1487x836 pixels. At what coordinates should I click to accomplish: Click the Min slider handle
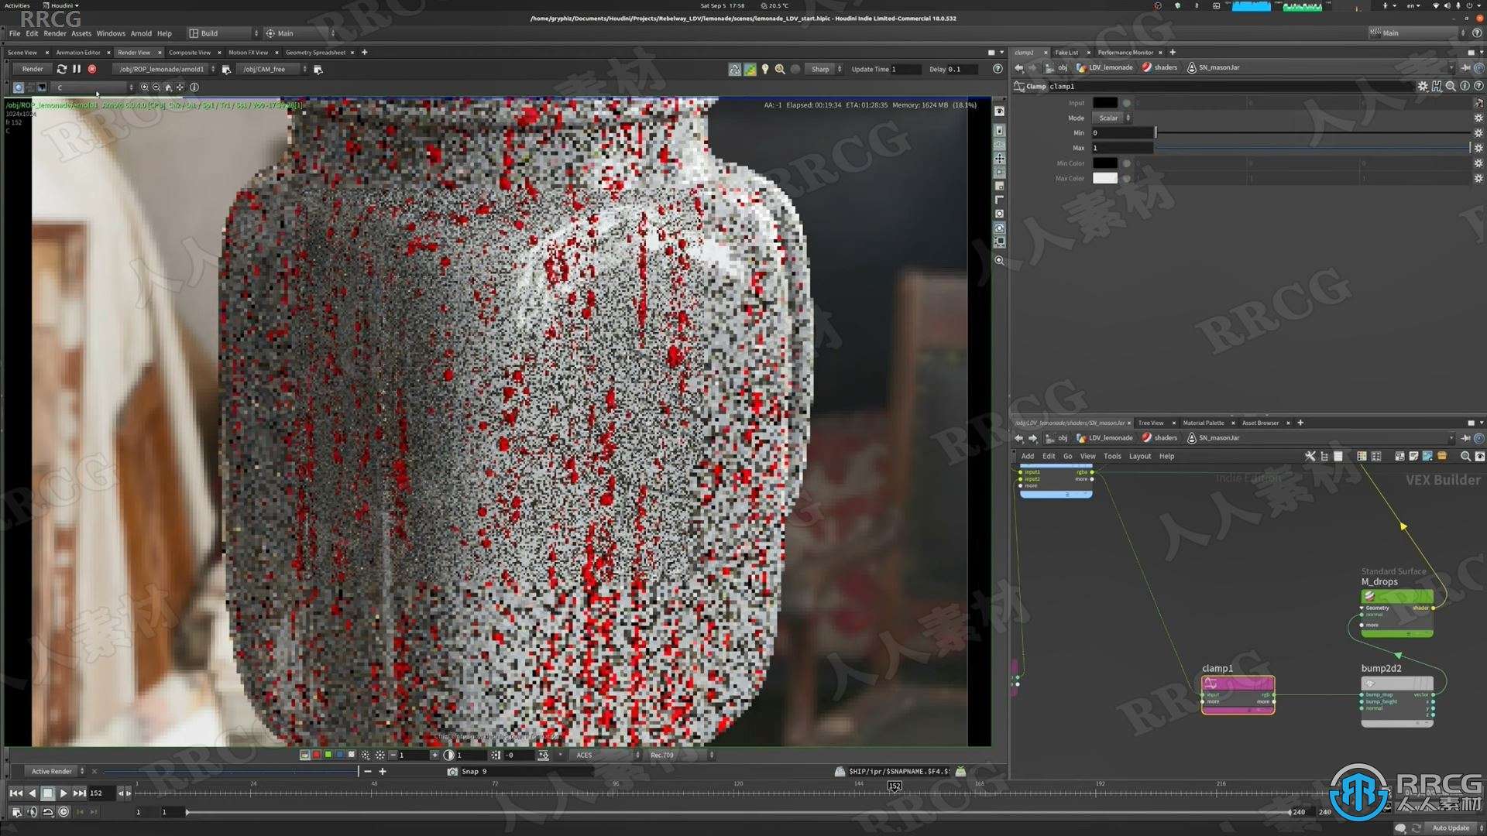pos(1156,133)
